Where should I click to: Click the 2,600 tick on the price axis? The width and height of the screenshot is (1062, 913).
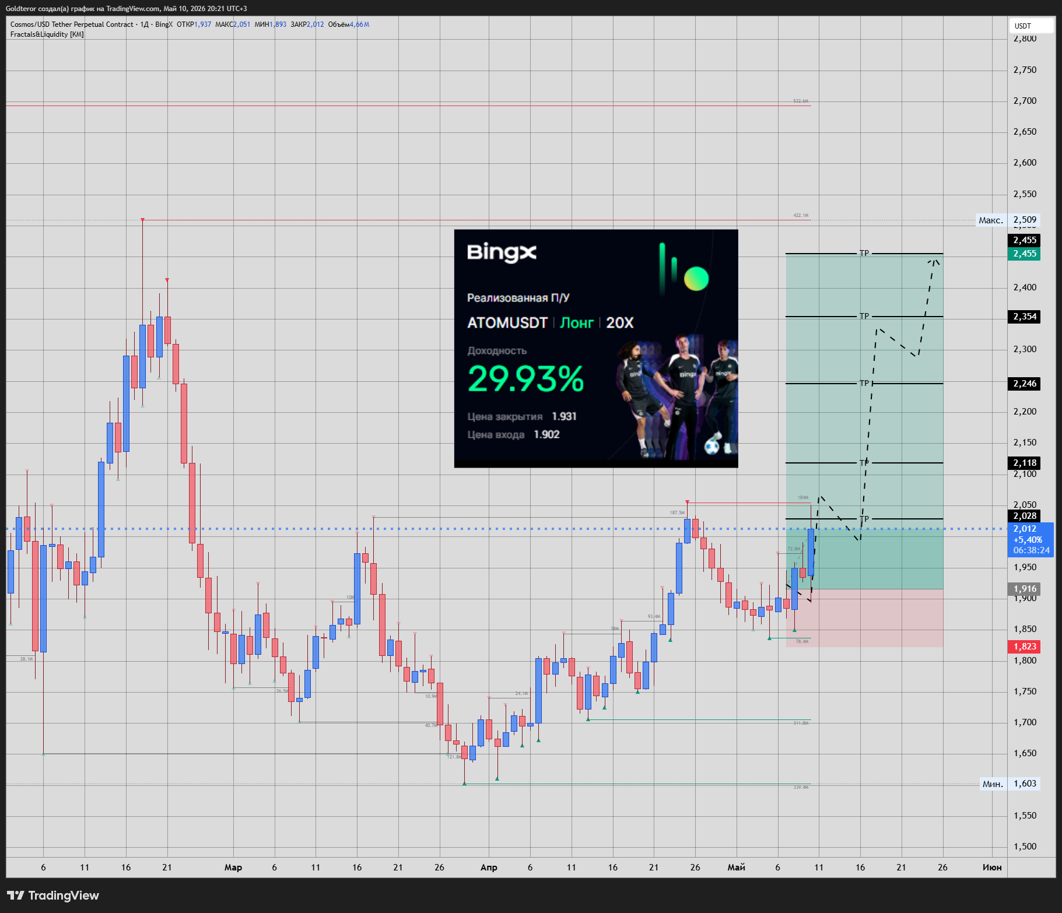(1025, 163)
